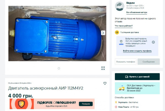The image size is (165, 111).
Task: Click the info icon in login notice
Action: (x=153, y=42)
